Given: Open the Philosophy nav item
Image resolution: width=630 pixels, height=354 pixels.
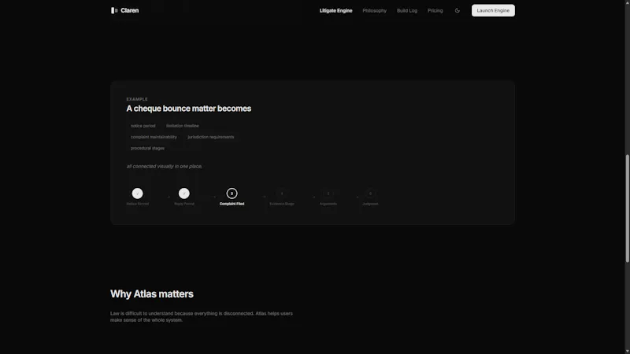Looking at the screenshot, I should point(375,10).
